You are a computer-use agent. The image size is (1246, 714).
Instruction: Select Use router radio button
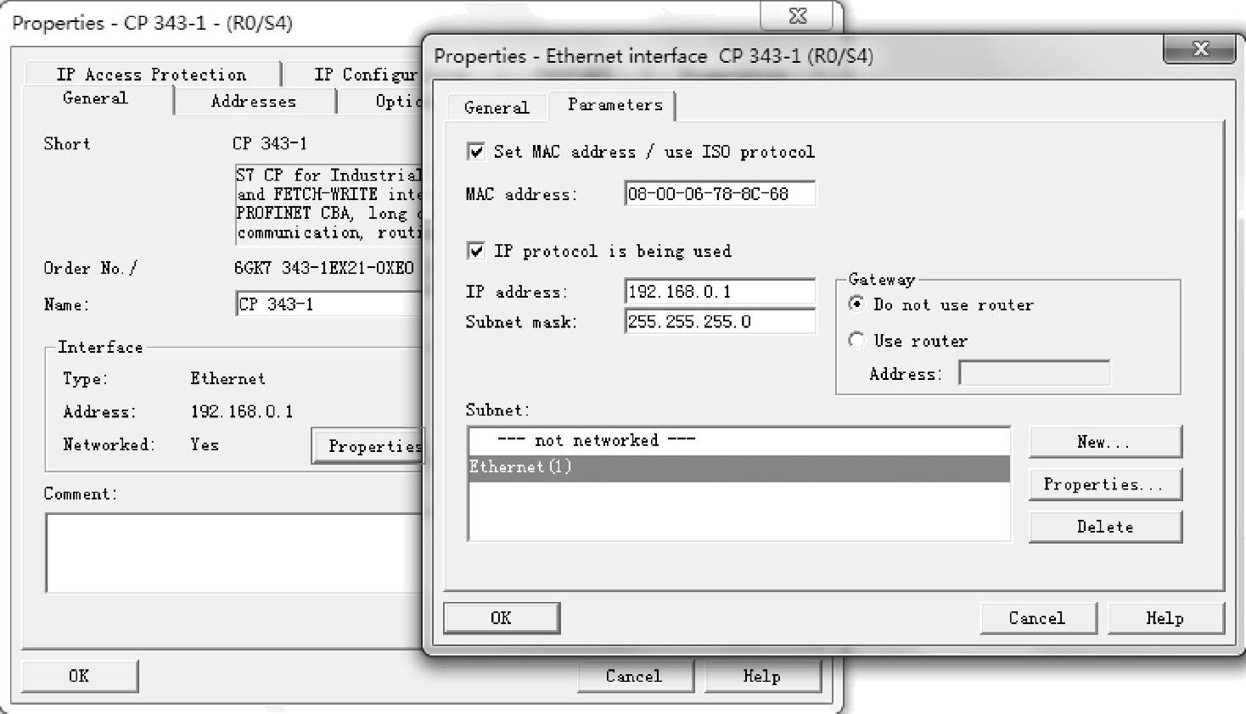tap(856, 341)
